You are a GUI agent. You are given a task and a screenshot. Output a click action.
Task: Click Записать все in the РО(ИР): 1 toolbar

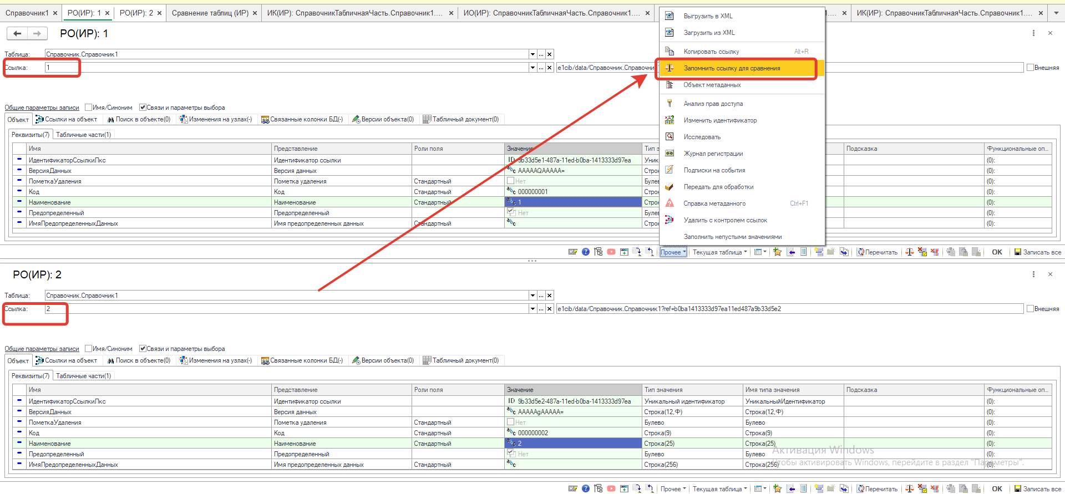click(1038, 252)
